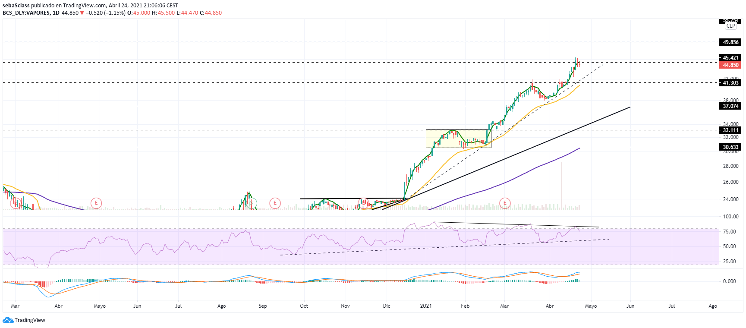Image resolution: width=746 pixels, height=328 pixels.
Task: Click the 28.000 price axis label
Action: pos(730,166)
